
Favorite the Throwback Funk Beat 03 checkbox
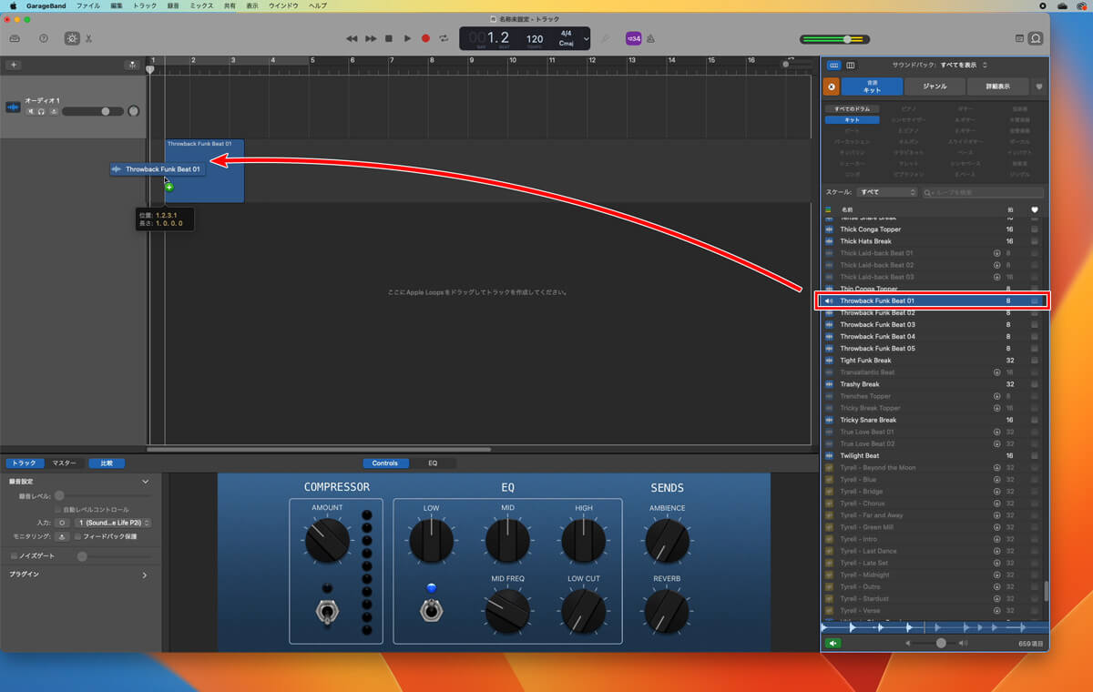click(x=1035, y=324)
